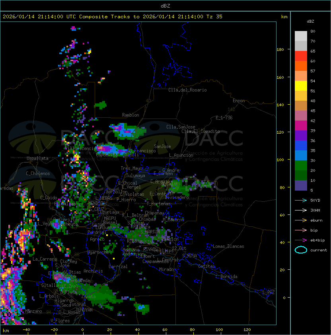Screen dimensions: 331x335
Task: Click the 'Uspallata' map label
Action: pyautogui.click(x=37, y=158)
